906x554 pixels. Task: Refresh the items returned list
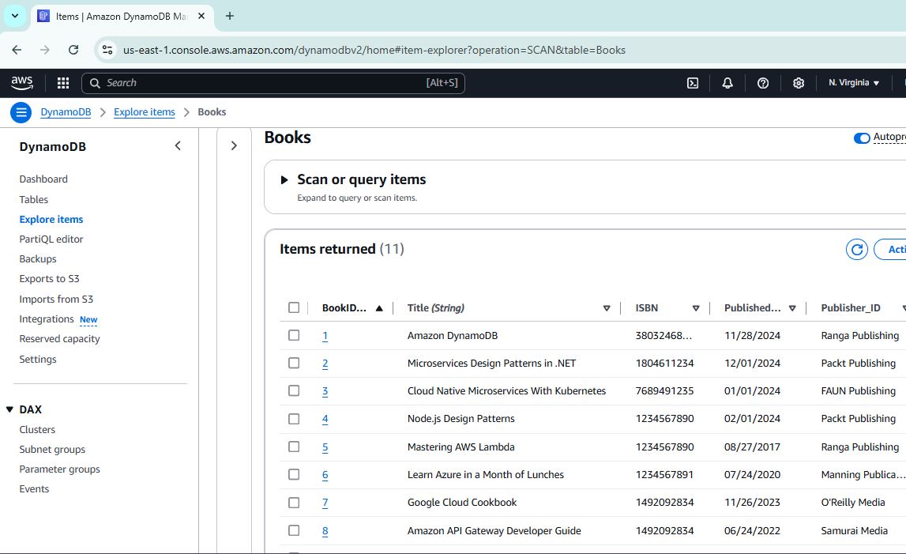[857, 249]
